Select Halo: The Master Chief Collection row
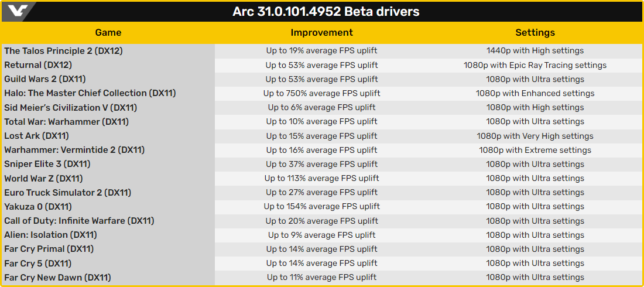 (90, 93)
